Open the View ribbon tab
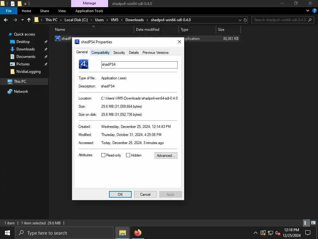Image resolution: width=318 pixels, height=239 pixels. click(62, 11)
